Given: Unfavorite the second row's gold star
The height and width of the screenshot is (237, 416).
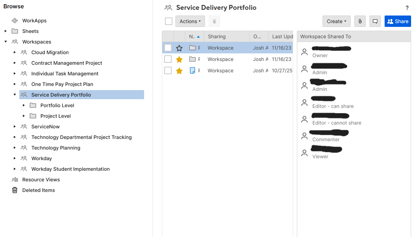Looking at the screenshot, I should 179,59.
